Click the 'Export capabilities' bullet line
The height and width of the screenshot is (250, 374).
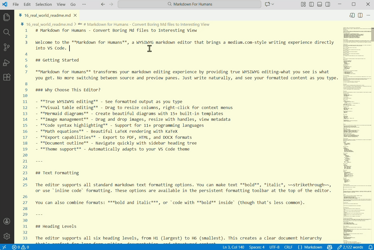pos(114,137)
